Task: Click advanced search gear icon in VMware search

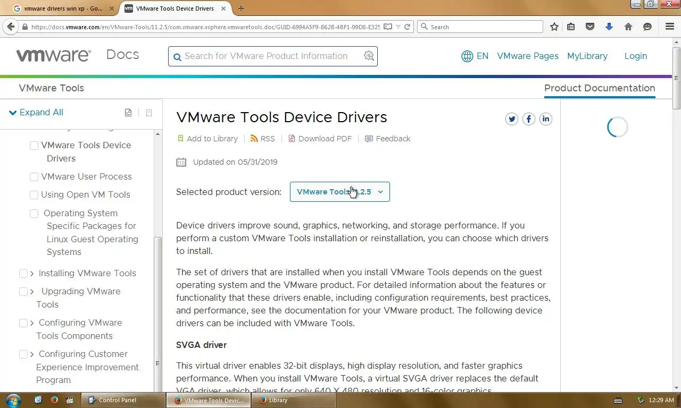Action: [x=369, y=56]
